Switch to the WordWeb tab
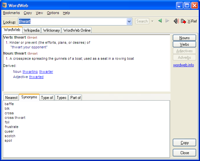The image size is (200, 161). [x=12, y=30]
